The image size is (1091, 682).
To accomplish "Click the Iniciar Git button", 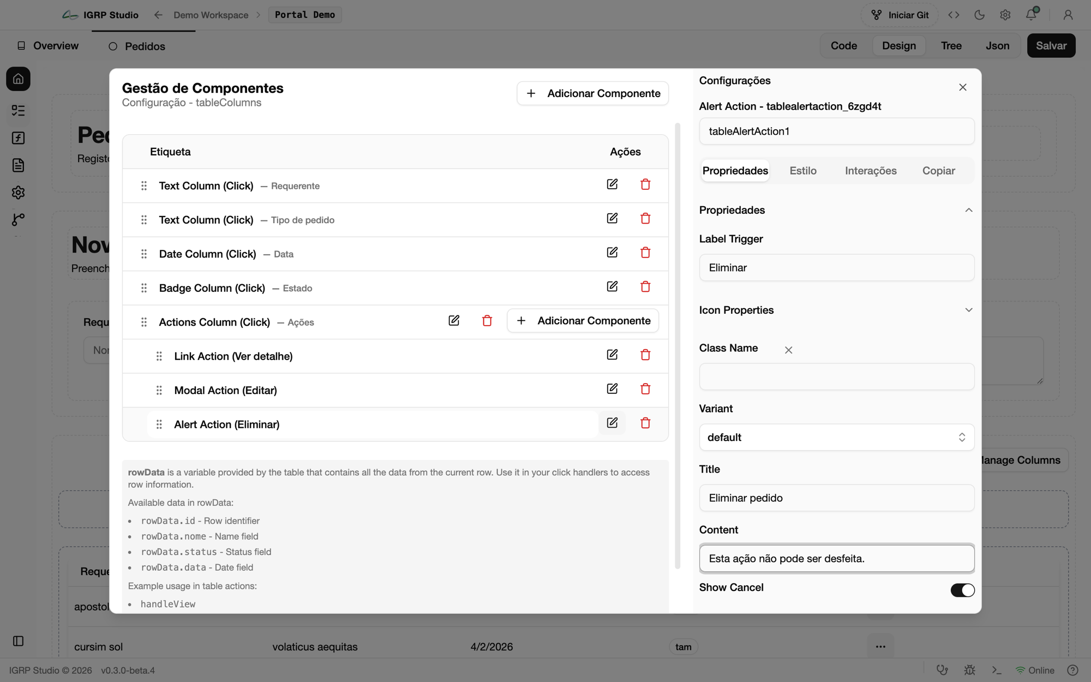I will coord(900,15).
